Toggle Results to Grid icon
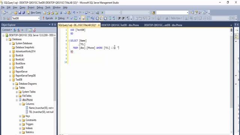This screenshot has width=240, height=135. [x=101, y=18]
